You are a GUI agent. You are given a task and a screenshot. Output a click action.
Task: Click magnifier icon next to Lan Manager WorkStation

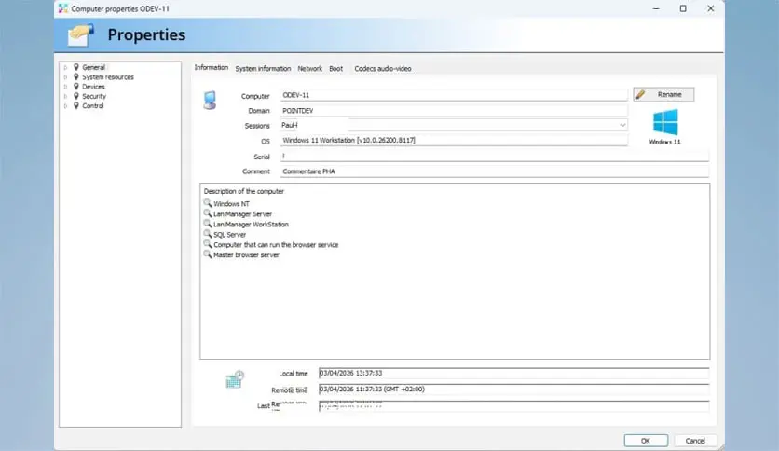[208, 224]
